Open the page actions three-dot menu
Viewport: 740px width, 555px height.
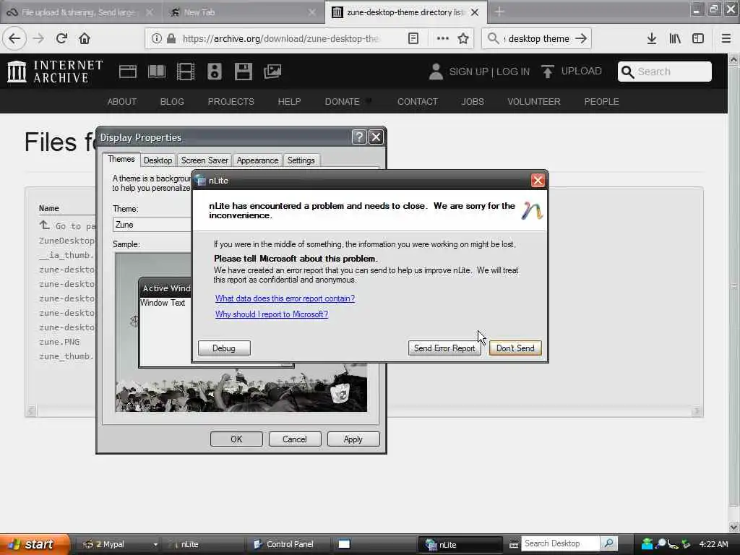443,38
